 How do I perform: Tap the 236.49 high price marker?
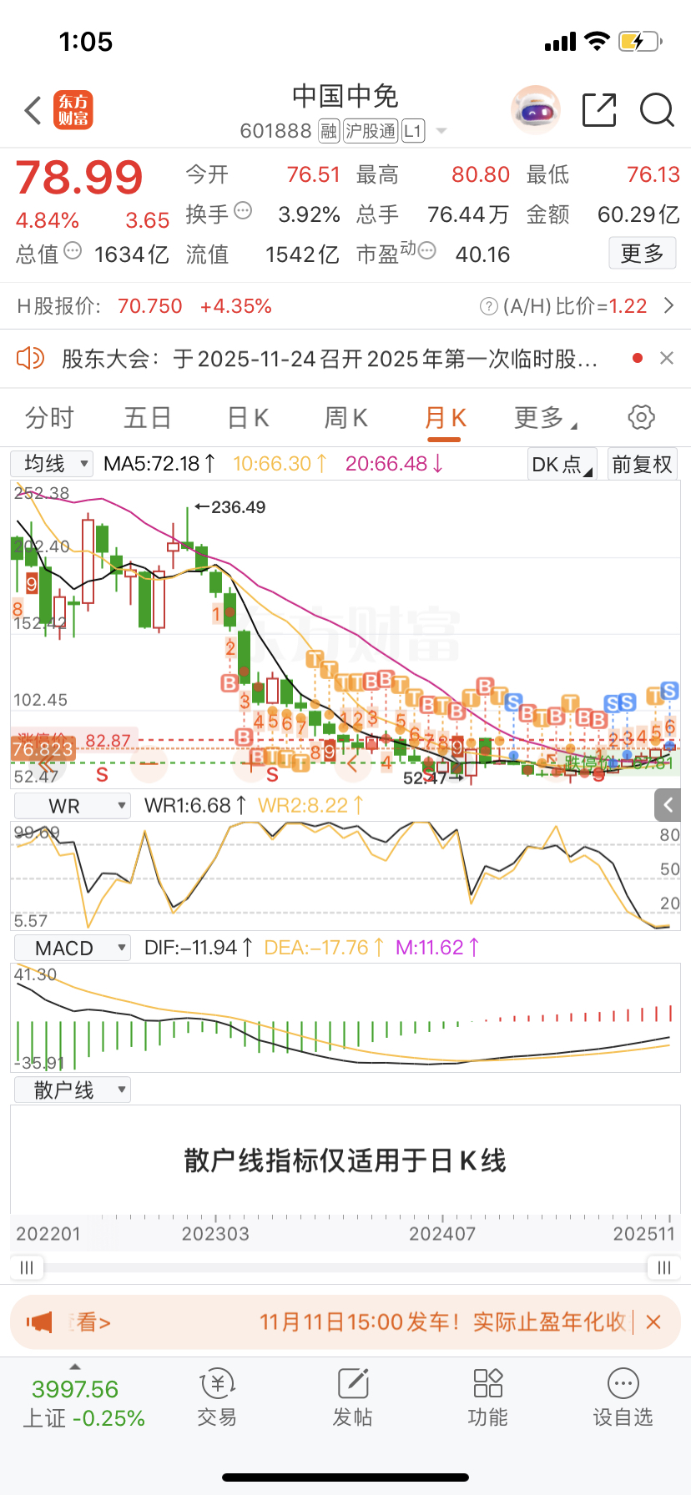pos(231,507)
